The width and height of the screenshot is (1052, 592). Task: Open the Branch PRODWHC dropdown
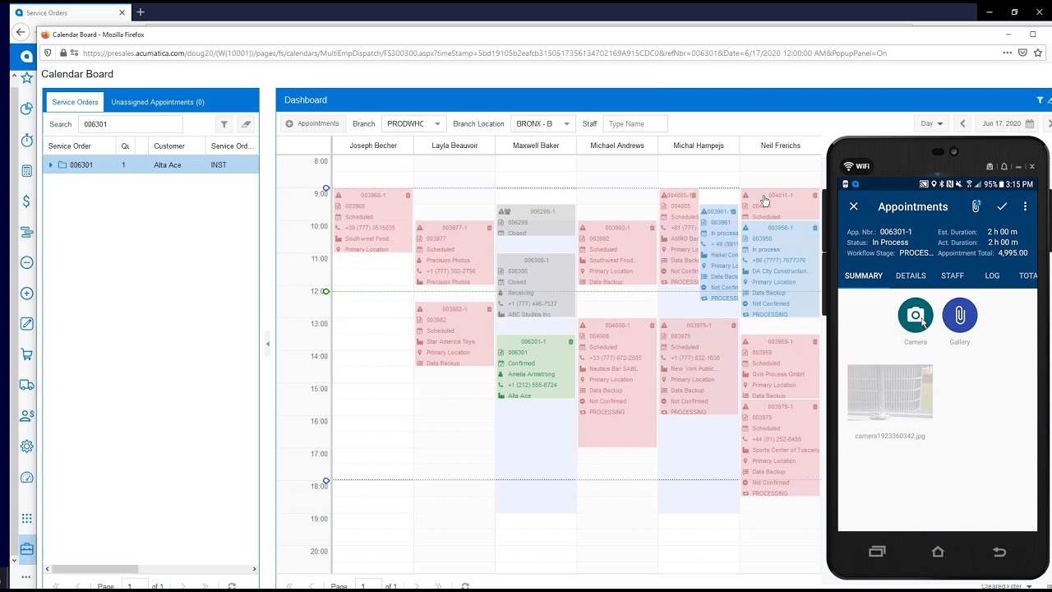[414, 124]
